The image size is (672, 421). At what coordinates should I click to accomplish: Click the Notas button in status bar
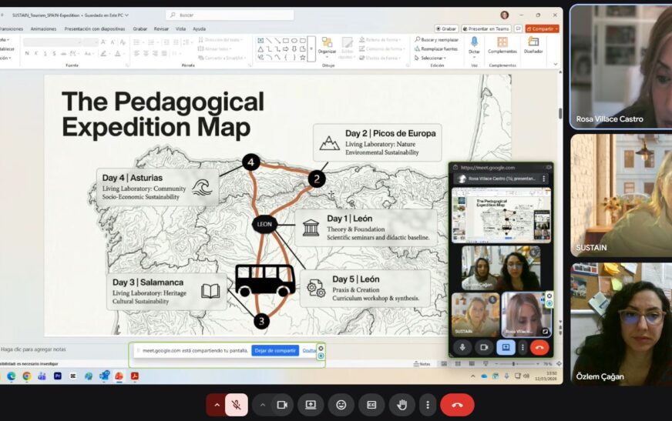pyautogui.click(x=422, y=364)
